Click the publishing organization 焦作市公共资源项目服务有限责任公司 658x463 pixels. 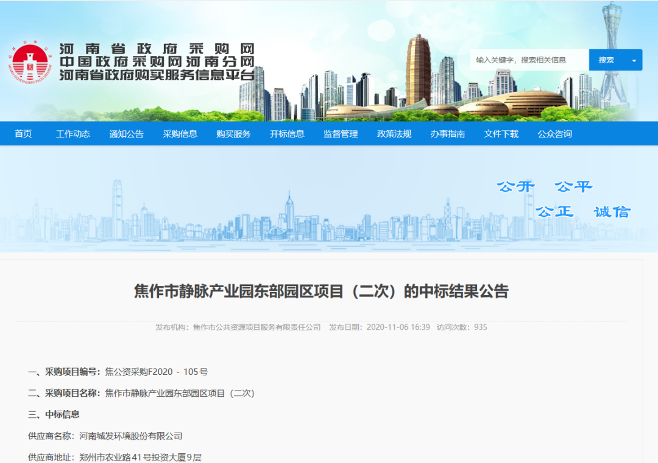(256, 327)
